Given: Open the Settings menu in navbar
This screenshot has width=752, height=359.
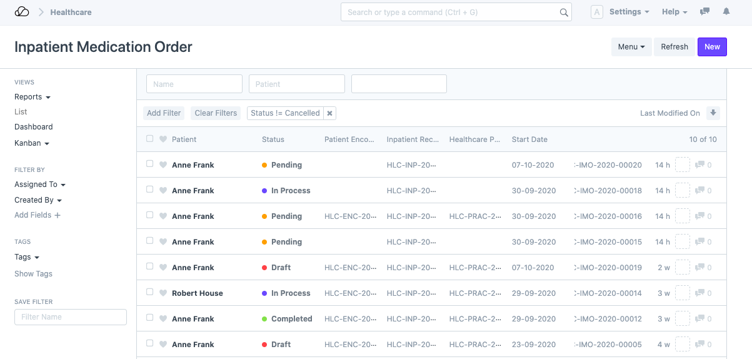Looking at the screenshot, I should (629, 12).
